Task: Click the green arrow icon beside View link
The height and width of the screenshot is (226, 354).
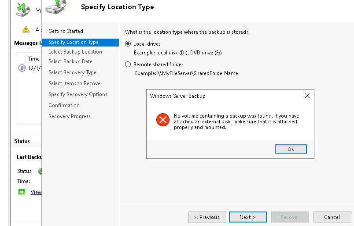Action: [x=22, y=192]
